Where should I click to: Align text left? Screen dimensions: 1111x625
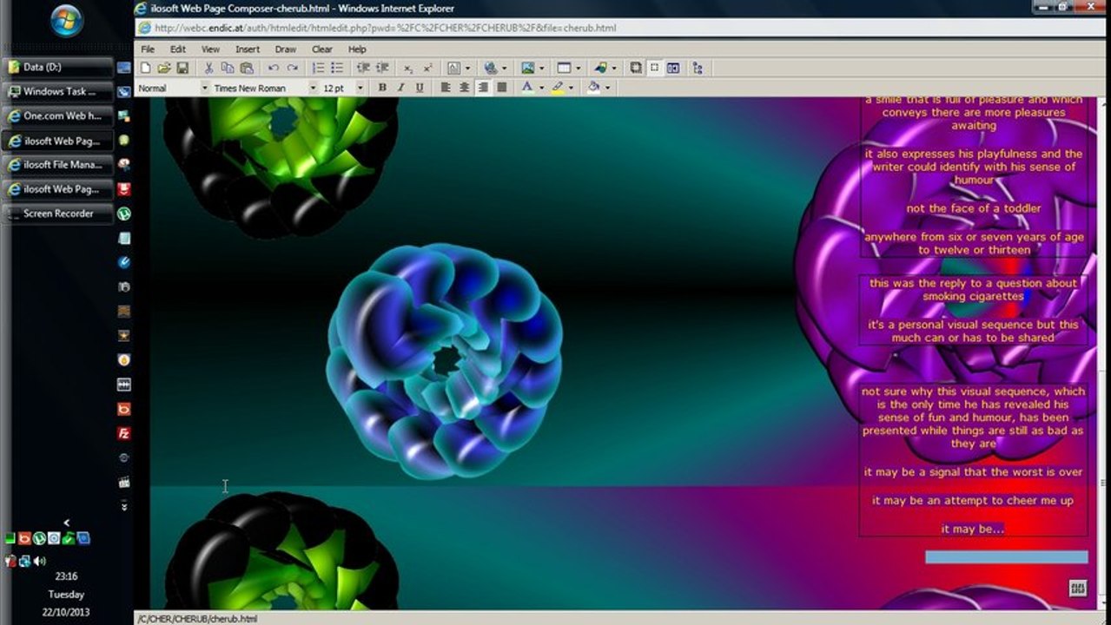pyautogui.click(x=446, y=88)
